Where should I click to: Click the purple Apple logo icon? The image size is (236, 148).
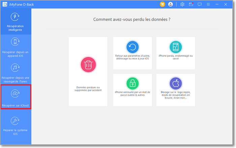(176, 83)
